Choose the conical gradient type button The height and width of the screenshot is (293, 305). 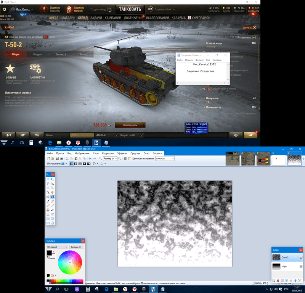tap(89, 164)
